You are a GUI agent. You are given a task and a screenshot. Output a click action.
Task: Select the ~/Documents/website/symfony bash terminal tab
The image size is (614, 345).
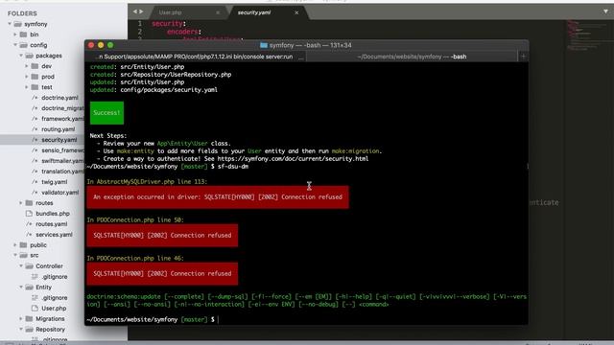point(412,57)
